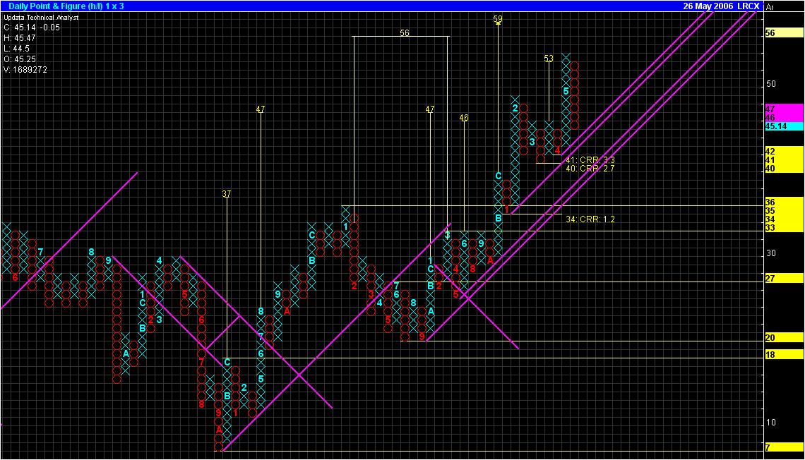Click the 59 price target label
Screen dimensions: 805x460
pyautogui.click(x=498, y=19)
